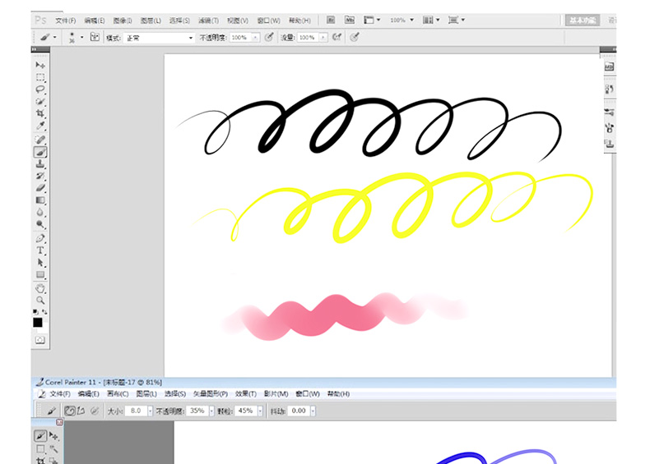Select the Horizontal Type tool
This screenshot has width=650, height=464.
point(39,250)
